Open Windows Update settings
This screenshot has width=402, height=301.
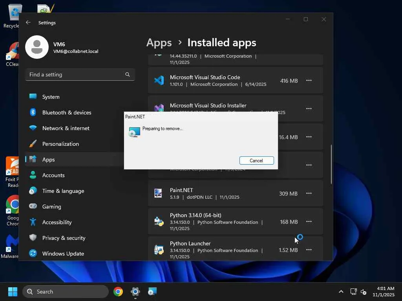click(74, 254)
